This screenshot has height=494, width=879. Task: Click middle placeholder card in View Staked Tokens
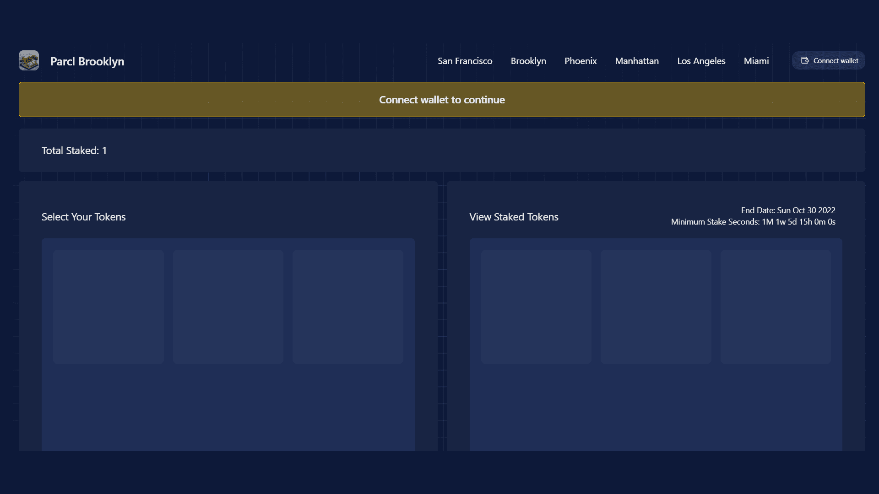click(x=656, y=306)
